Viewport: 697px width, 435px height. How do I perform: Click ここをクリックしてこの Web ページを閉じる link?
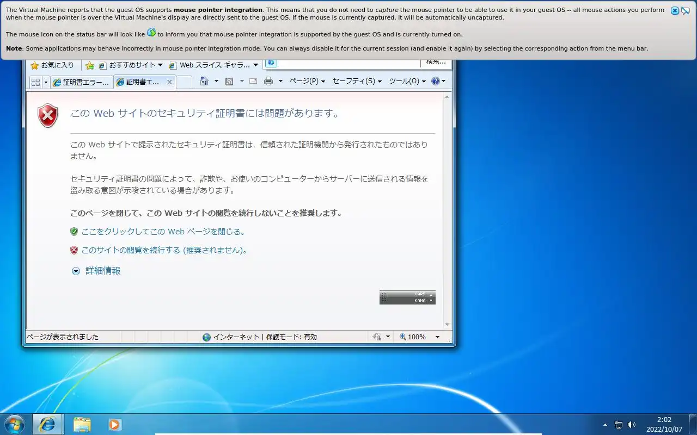pos(163,232)
